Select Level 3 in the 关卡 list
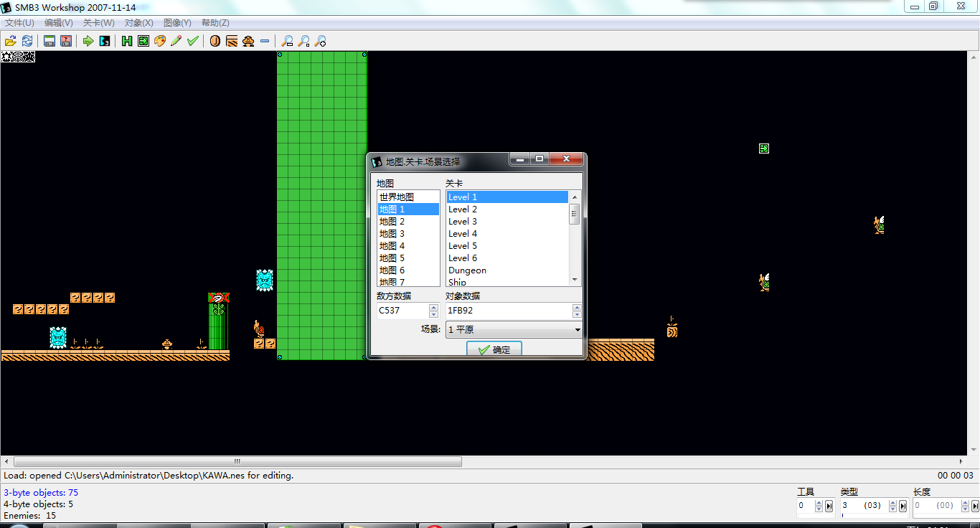 [507, 222]
